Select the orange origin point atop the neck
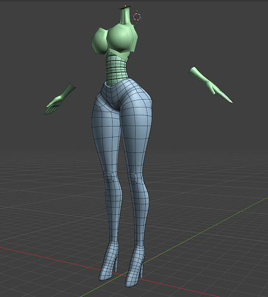 tap(125, 6)
